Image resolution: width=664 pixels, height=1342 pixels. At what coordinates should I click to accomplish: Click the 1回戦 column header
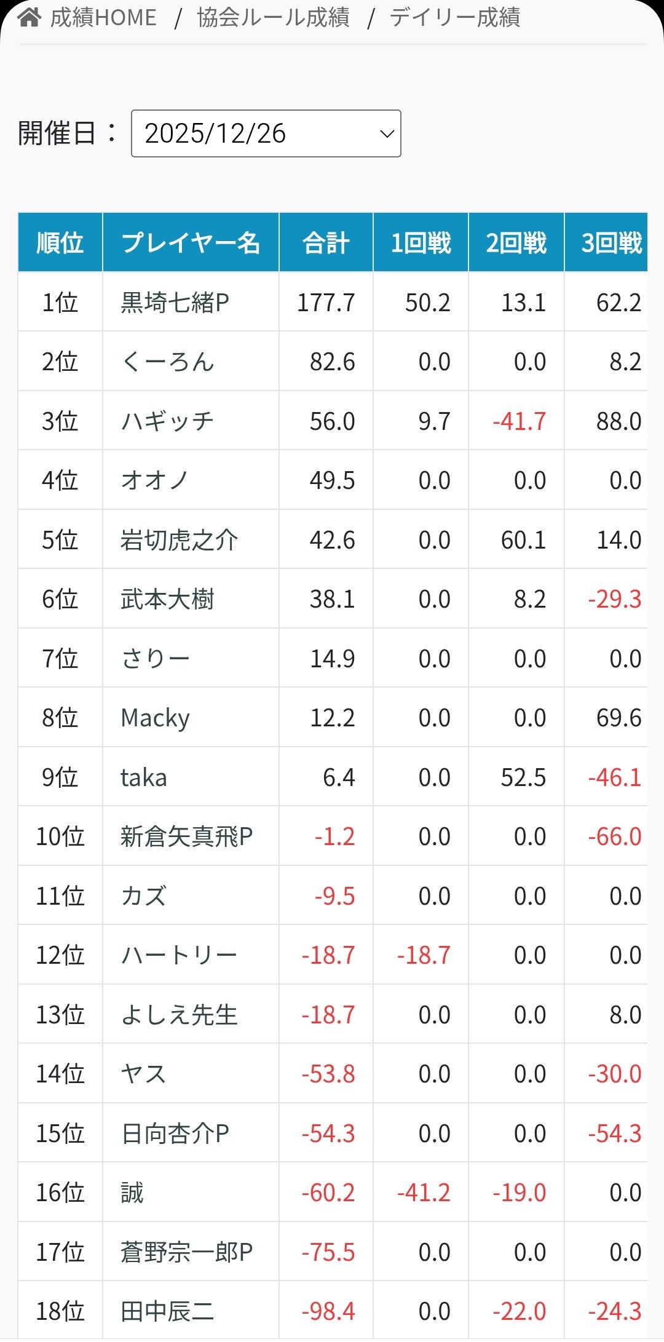pyautogui.click(x=421, y=242)
